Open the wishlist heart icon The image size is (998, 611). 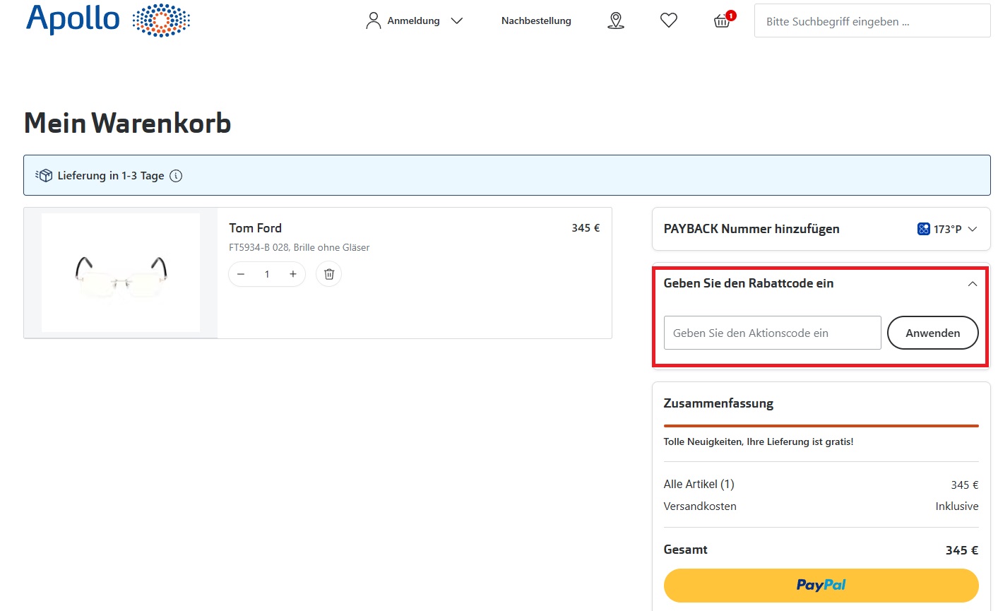coord(669,20)
